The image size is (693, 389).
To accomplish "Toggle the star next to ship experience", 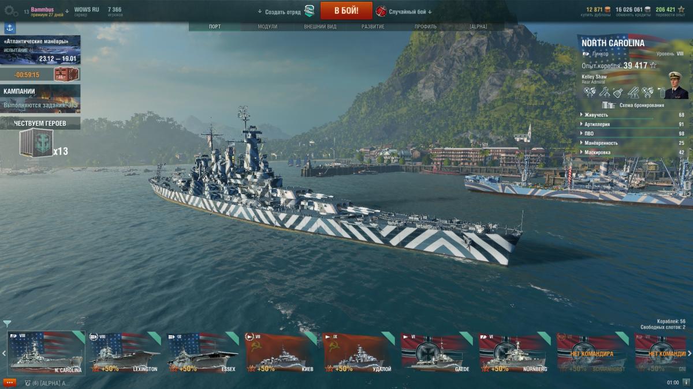I will coord(653,66).
